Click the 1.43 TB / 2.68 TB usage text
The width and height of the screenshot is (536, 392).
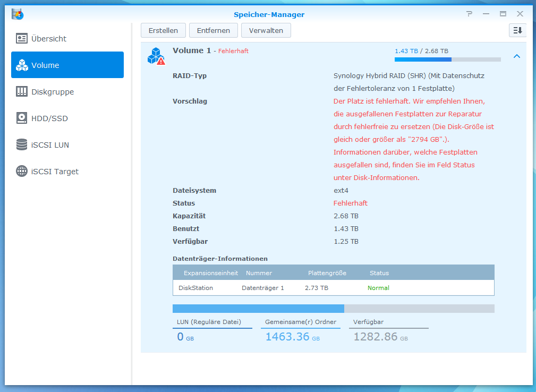coord(421,51)
